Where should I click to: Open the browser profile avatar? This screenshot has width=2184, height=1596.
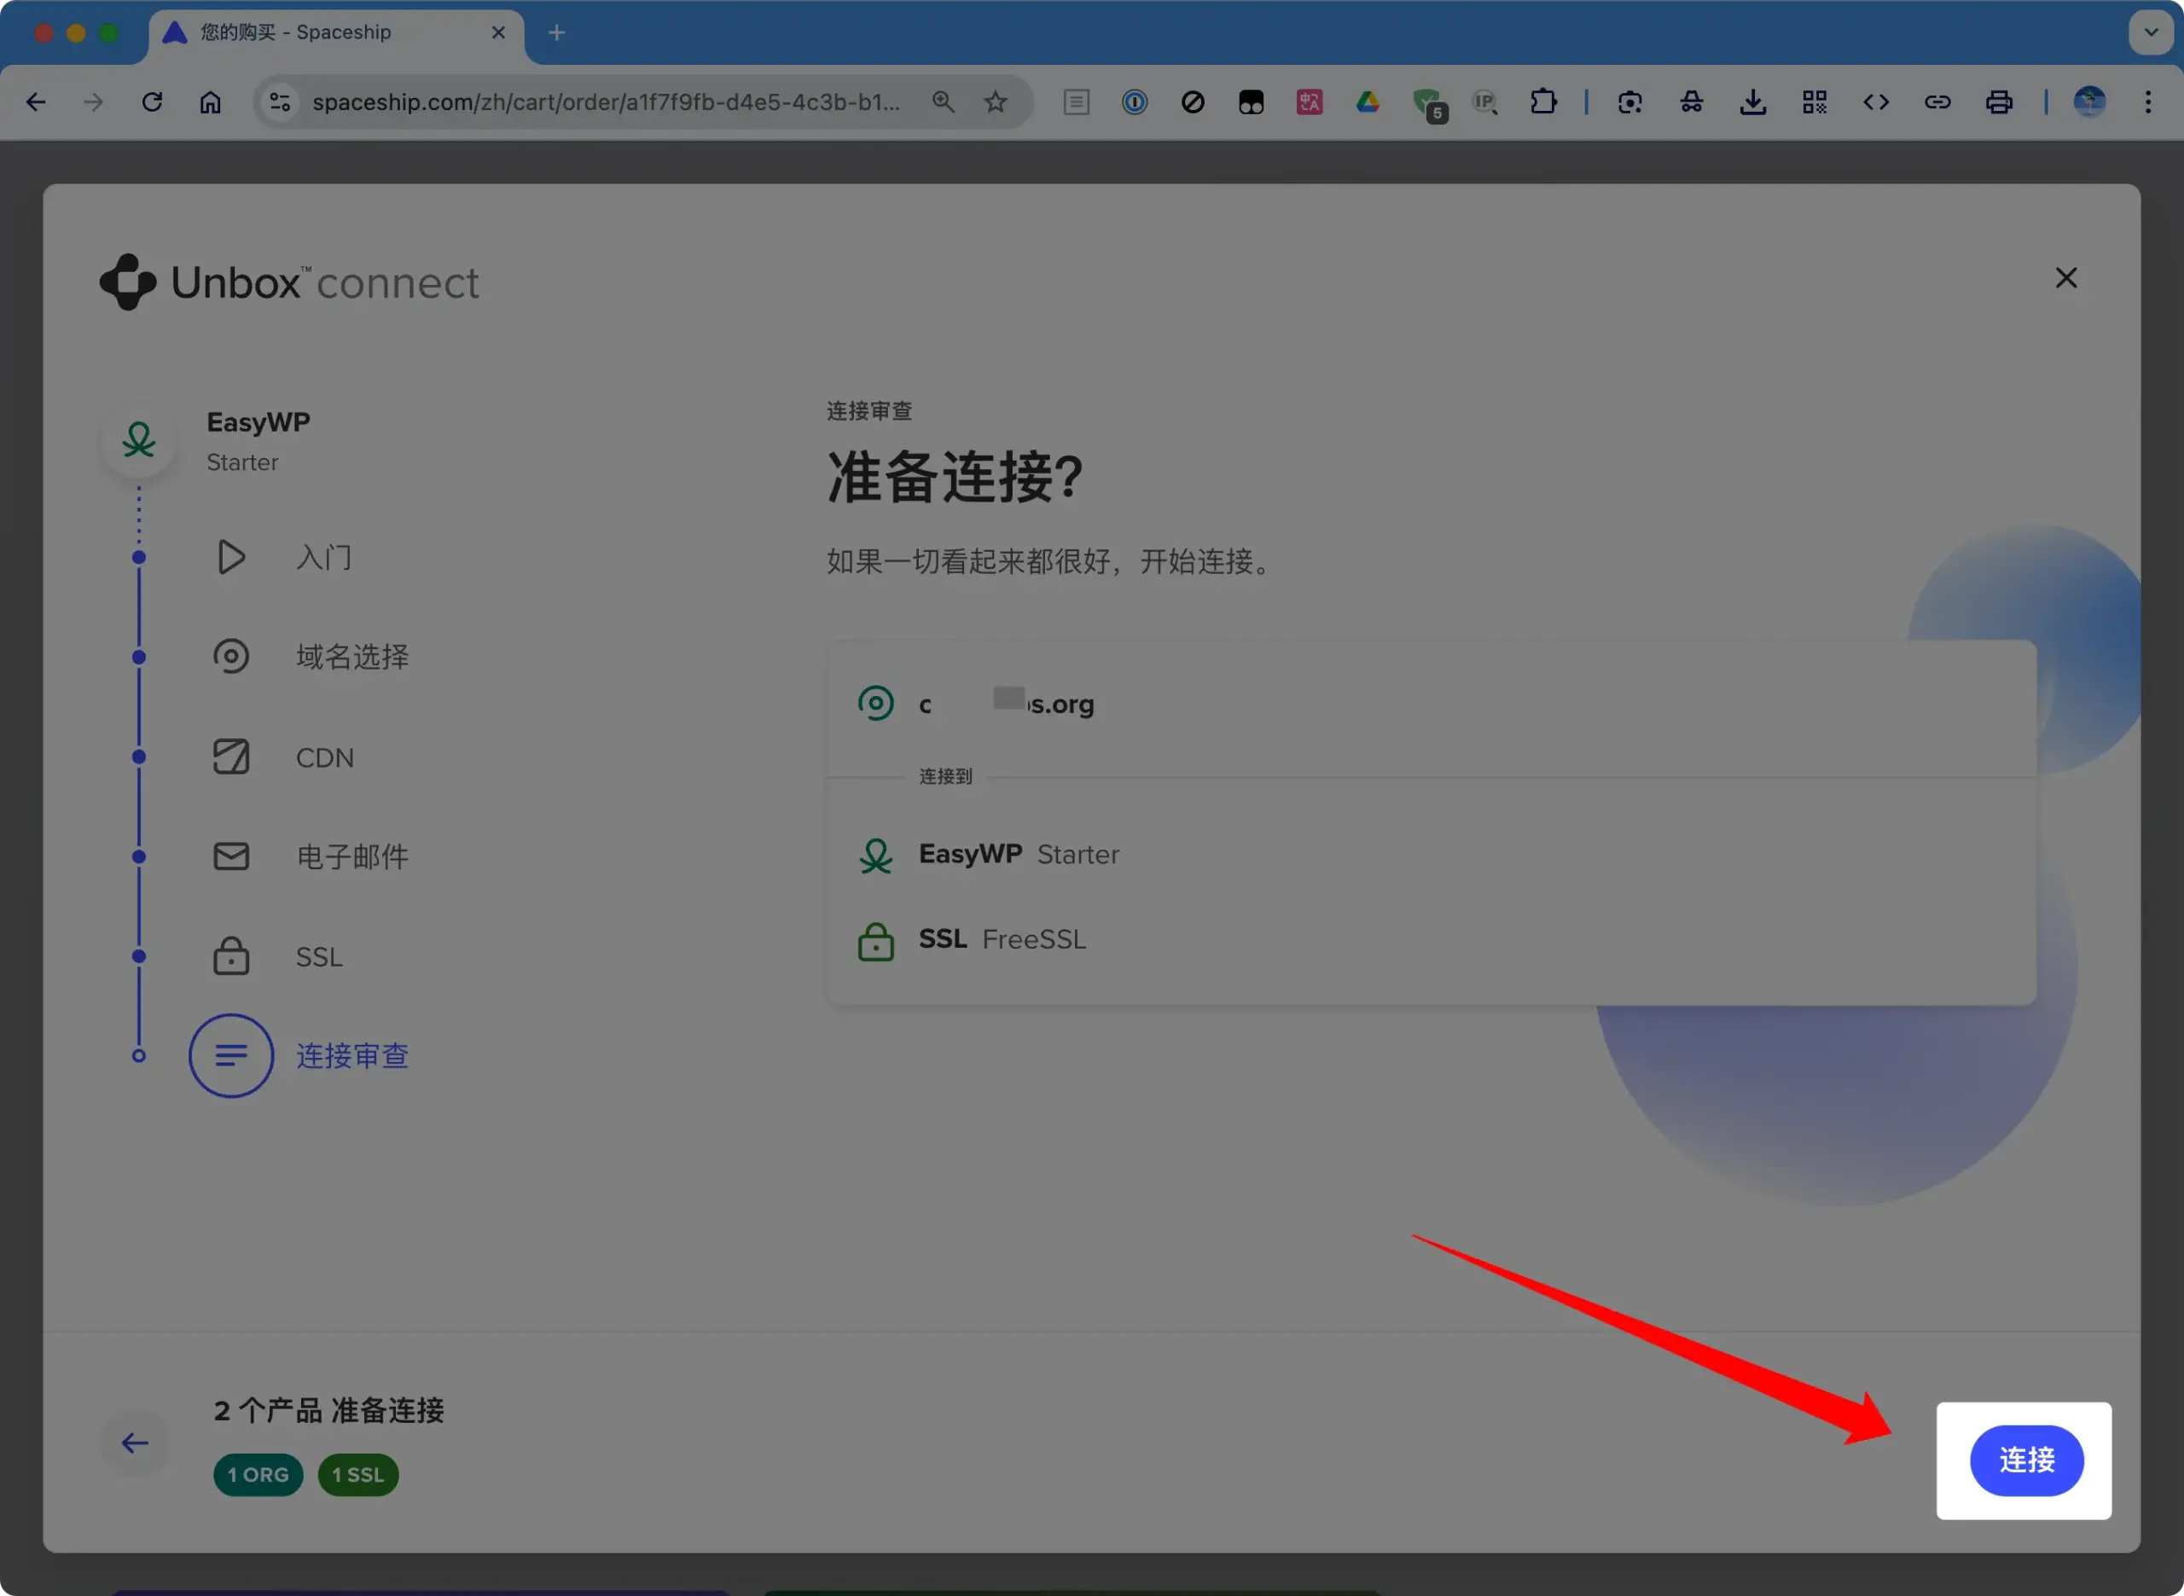tap(2088, 102)
